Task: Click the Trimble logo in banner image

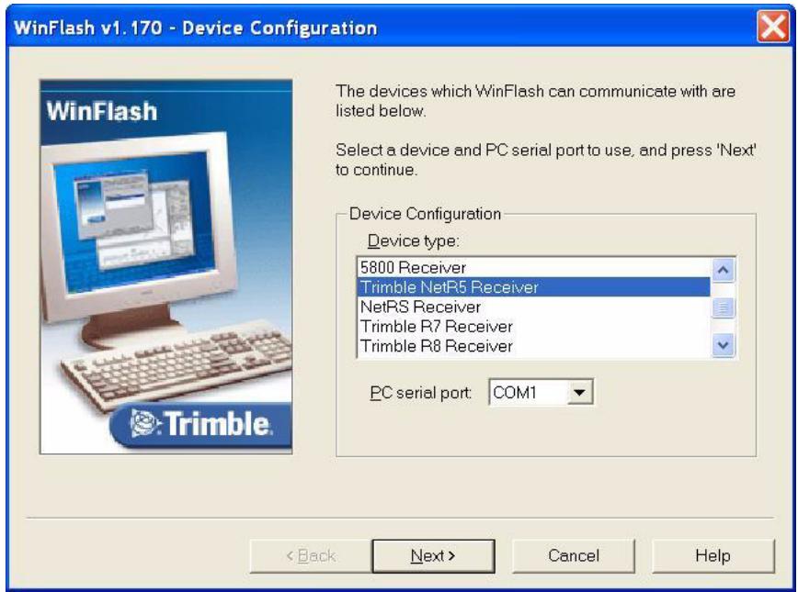Action: tap(200, 424)
